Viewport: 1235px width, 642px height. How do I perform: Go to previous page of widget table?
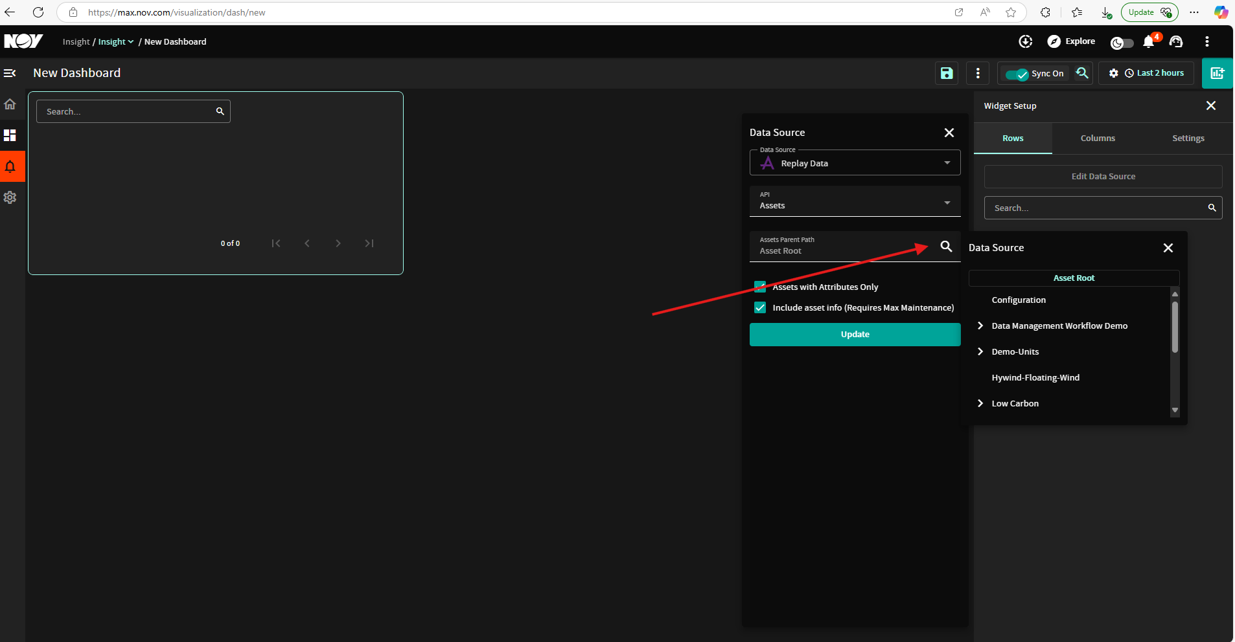pyautogui.click(x=307, y=243)
